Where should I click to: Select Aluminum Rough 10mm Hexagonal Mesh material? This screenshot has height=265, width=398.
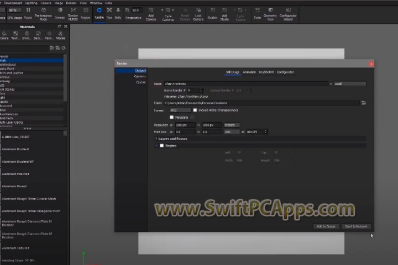31,211
